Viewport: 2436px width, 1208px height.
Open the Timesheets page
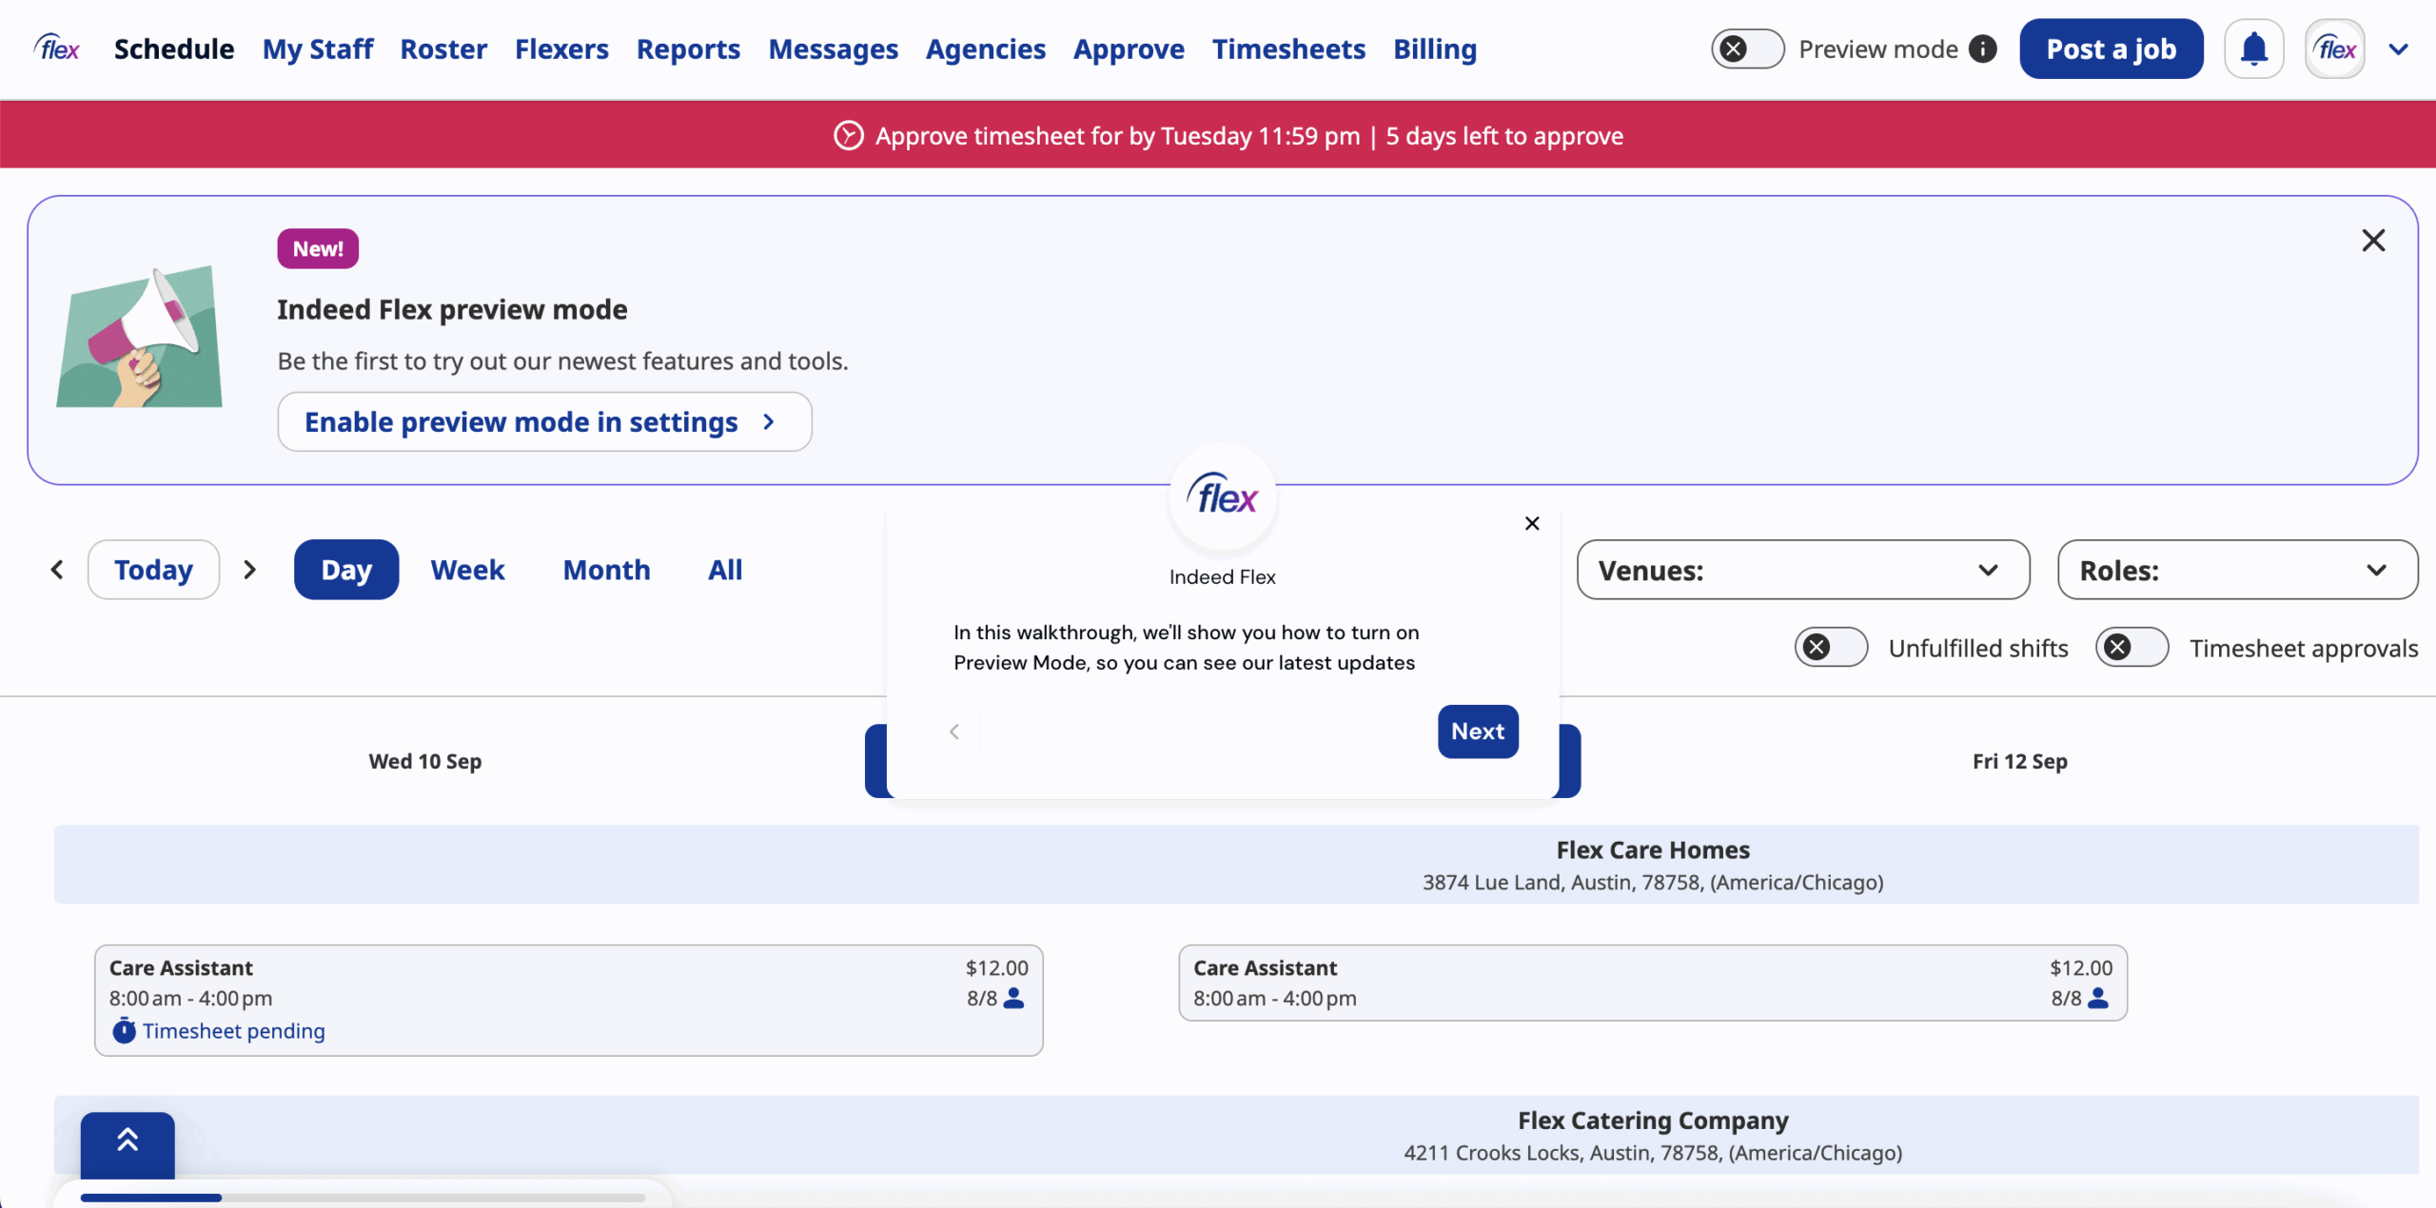click(1288, 49)
